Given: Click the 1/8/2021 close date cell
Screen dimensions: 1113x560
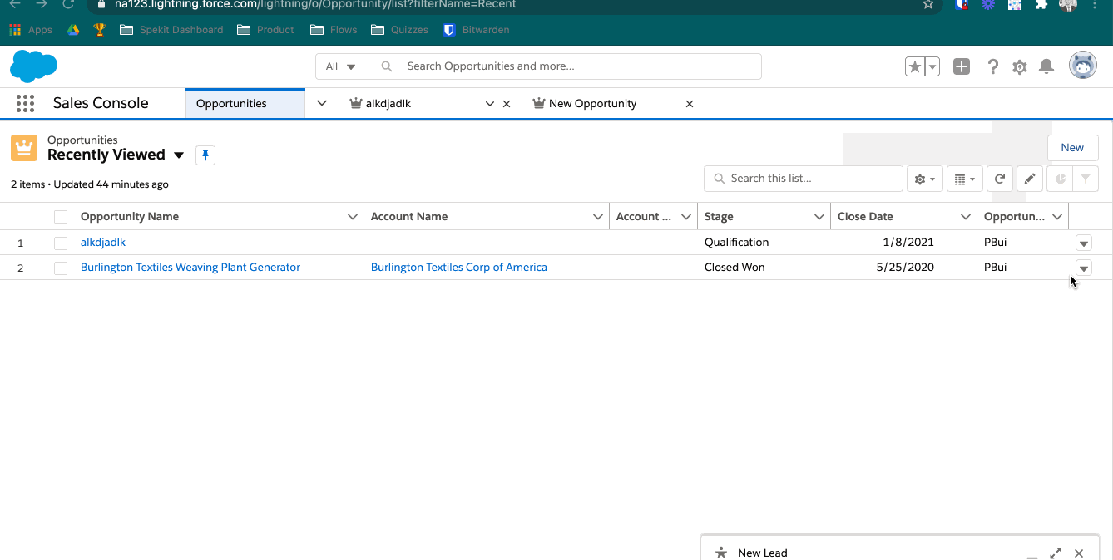Looking at the screenshot, I should pos(908,243).
